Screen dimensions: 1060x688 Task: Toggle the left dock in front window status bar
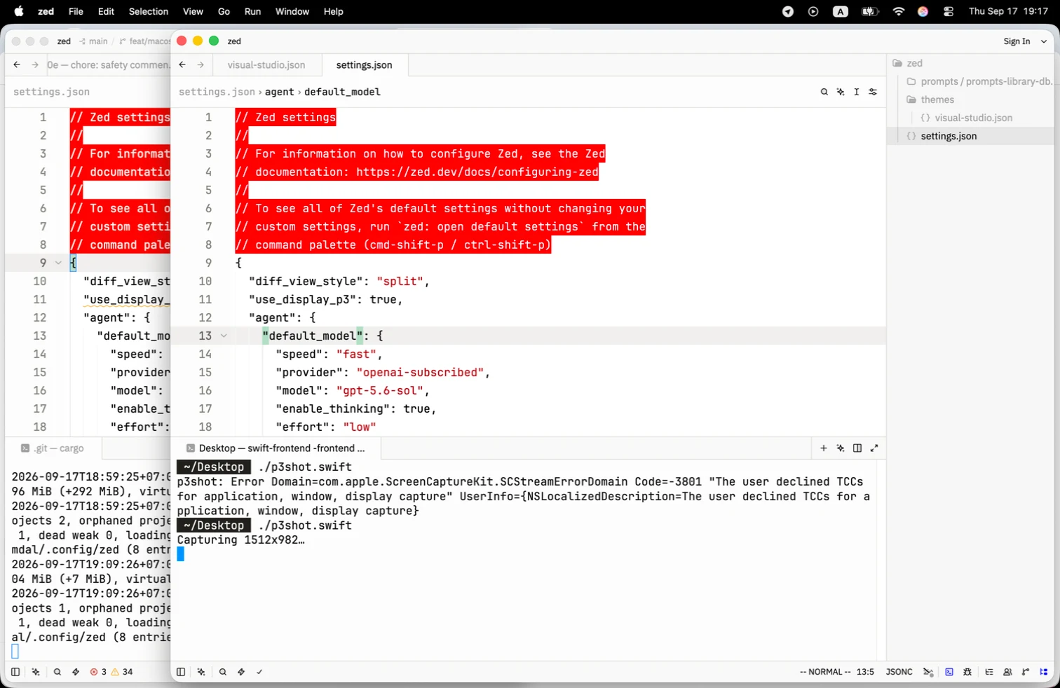pyautogui.click(x=181, y=672)
